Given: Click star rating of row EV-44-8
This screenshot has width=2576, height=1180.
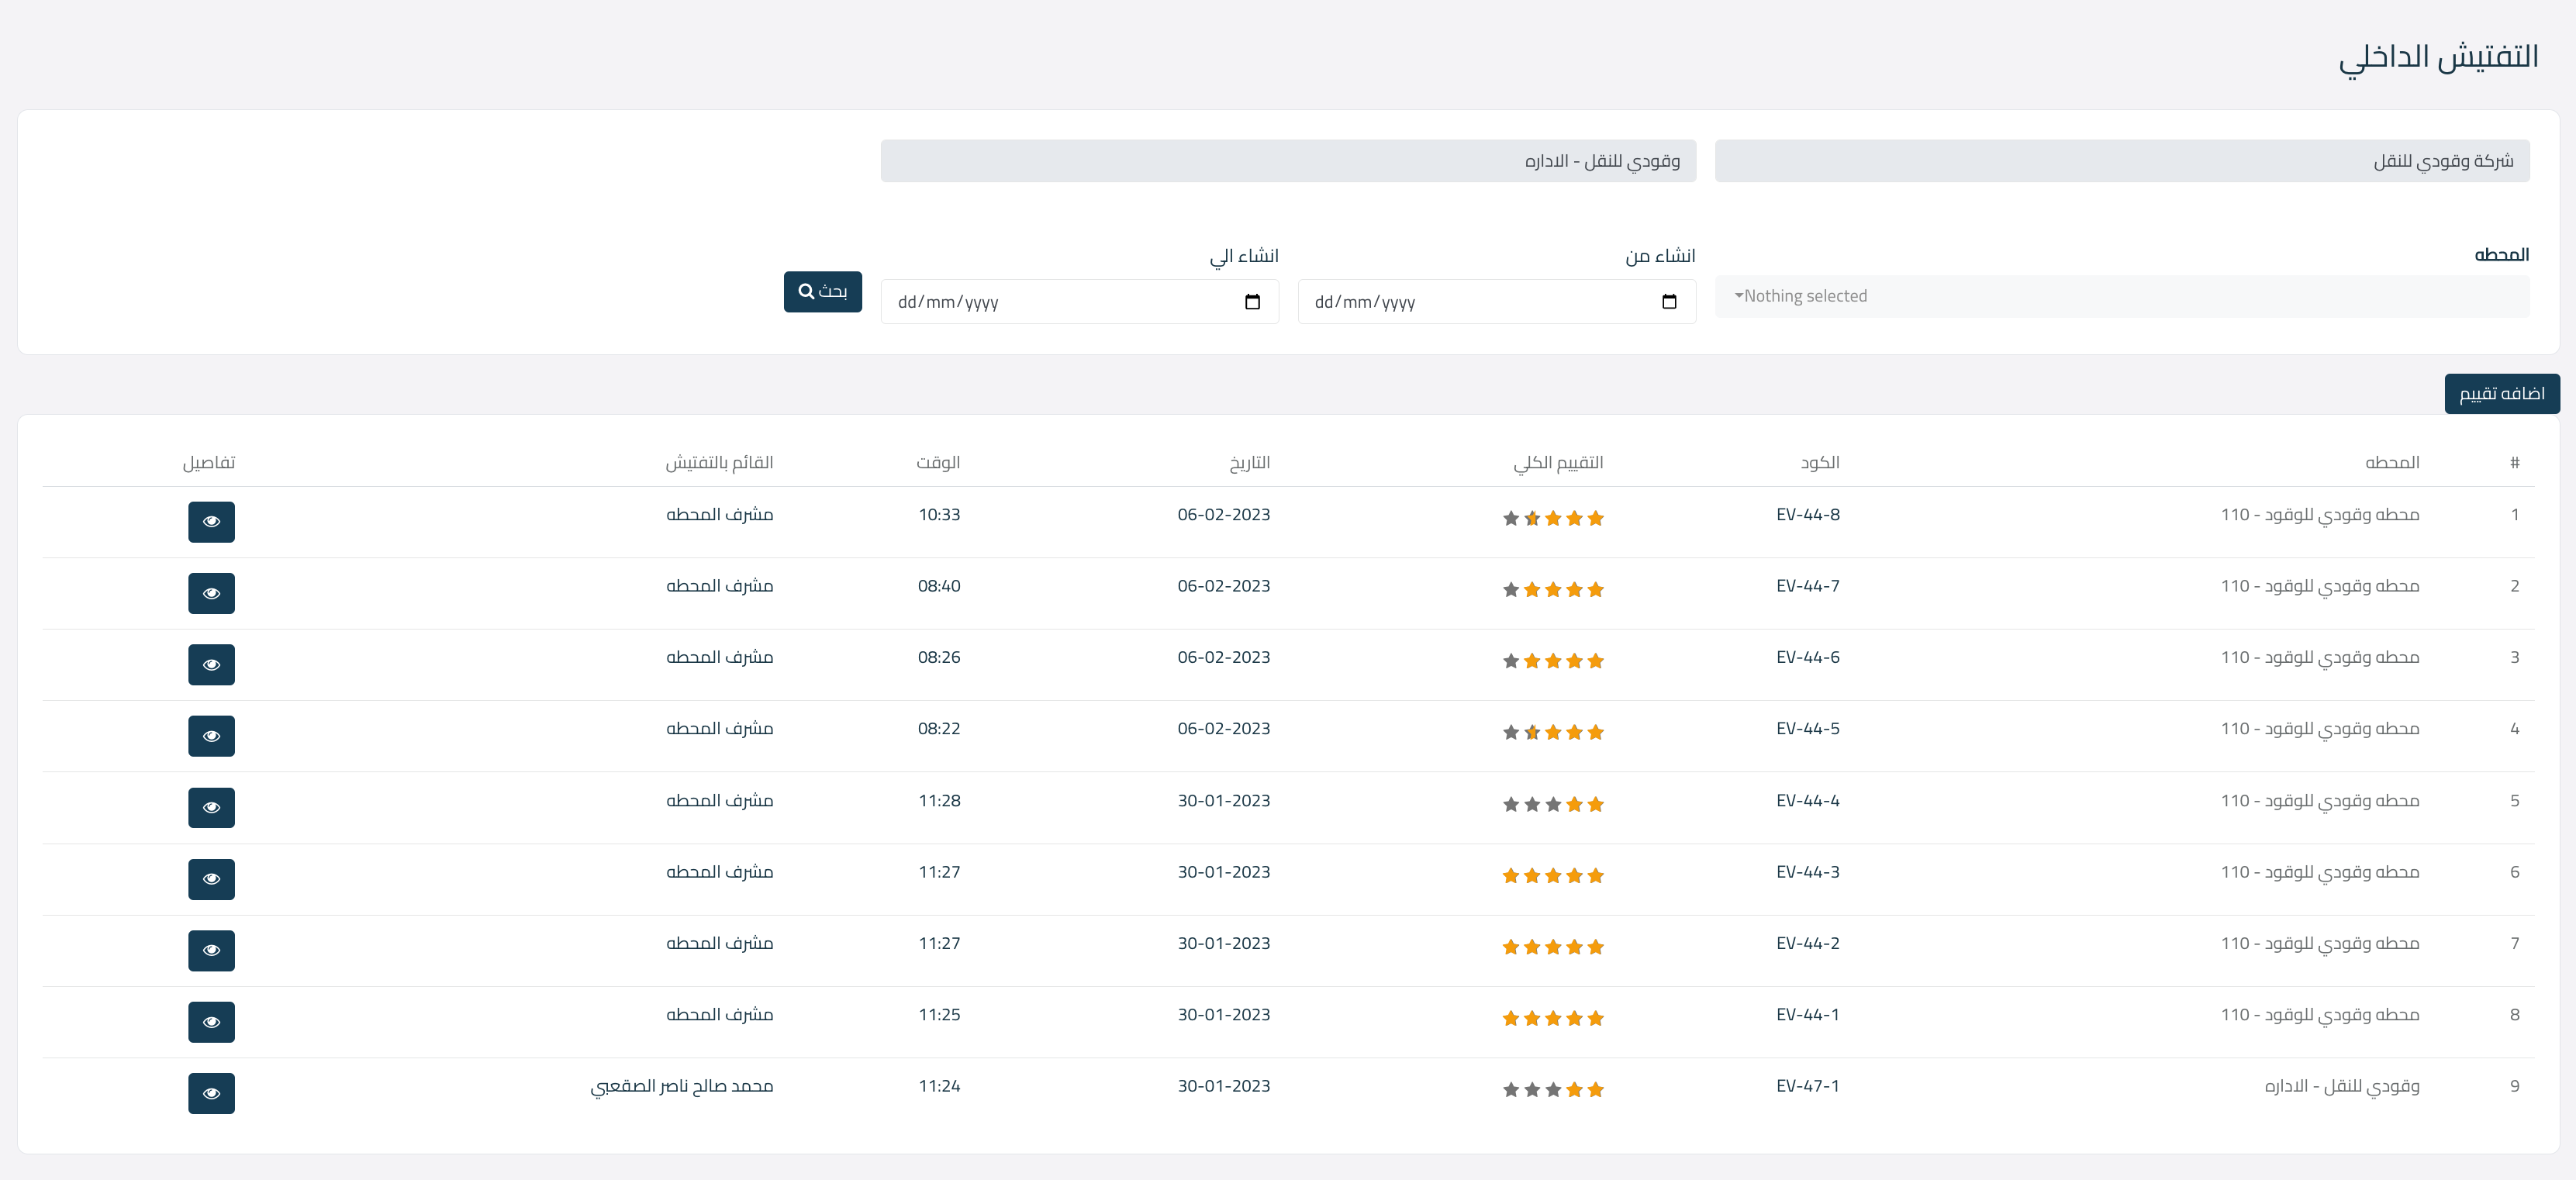Looking at the screenshot, I should [1553, 518].
